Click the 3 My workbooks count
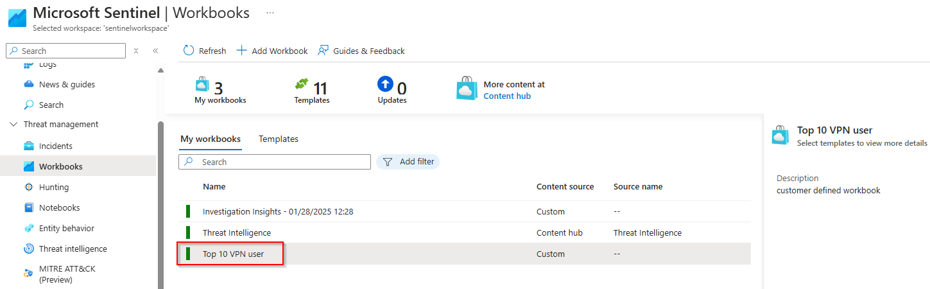This screenshot has width=930, height=289. (x=218, y=89)
